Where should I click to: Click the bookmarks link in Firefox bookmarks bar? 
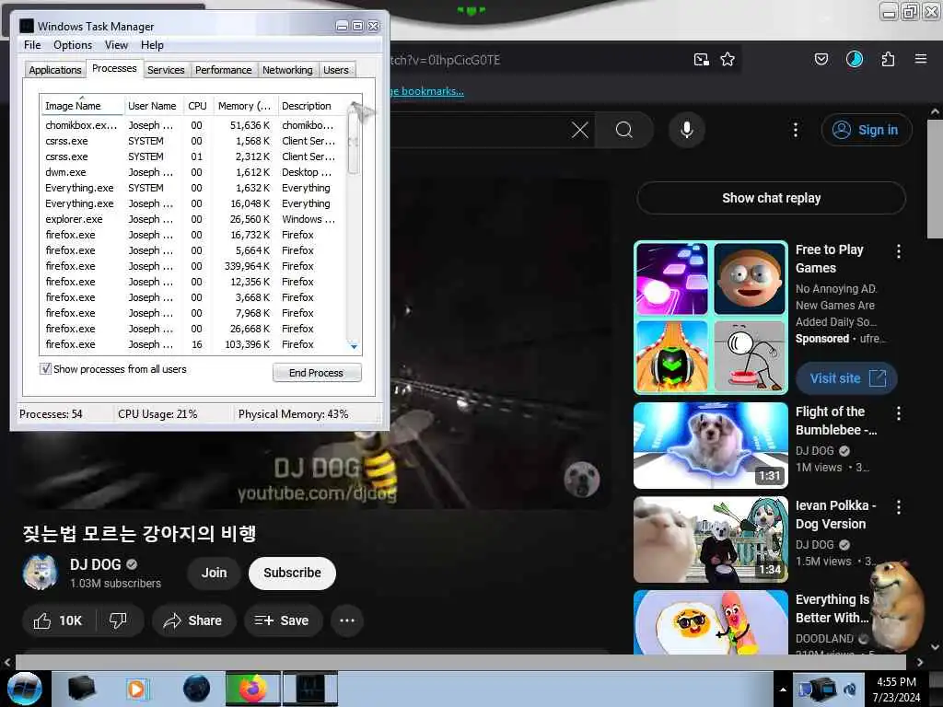pyautogui.click(x=426, y=91)
